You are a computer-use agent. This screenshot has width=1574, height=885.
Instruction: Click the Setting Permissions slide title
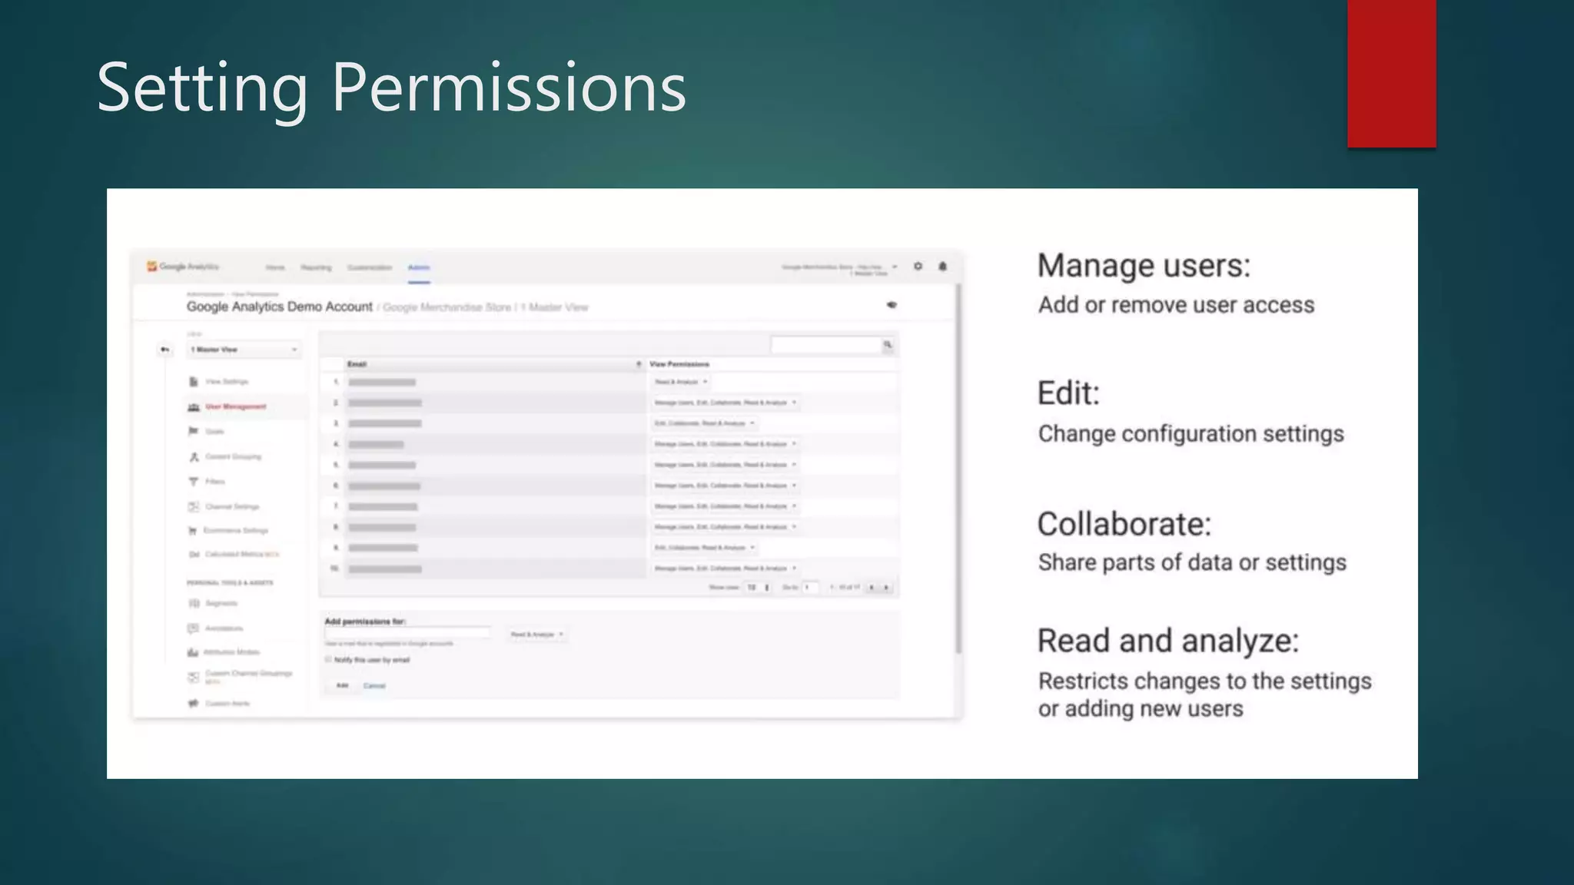coord(391,88)
